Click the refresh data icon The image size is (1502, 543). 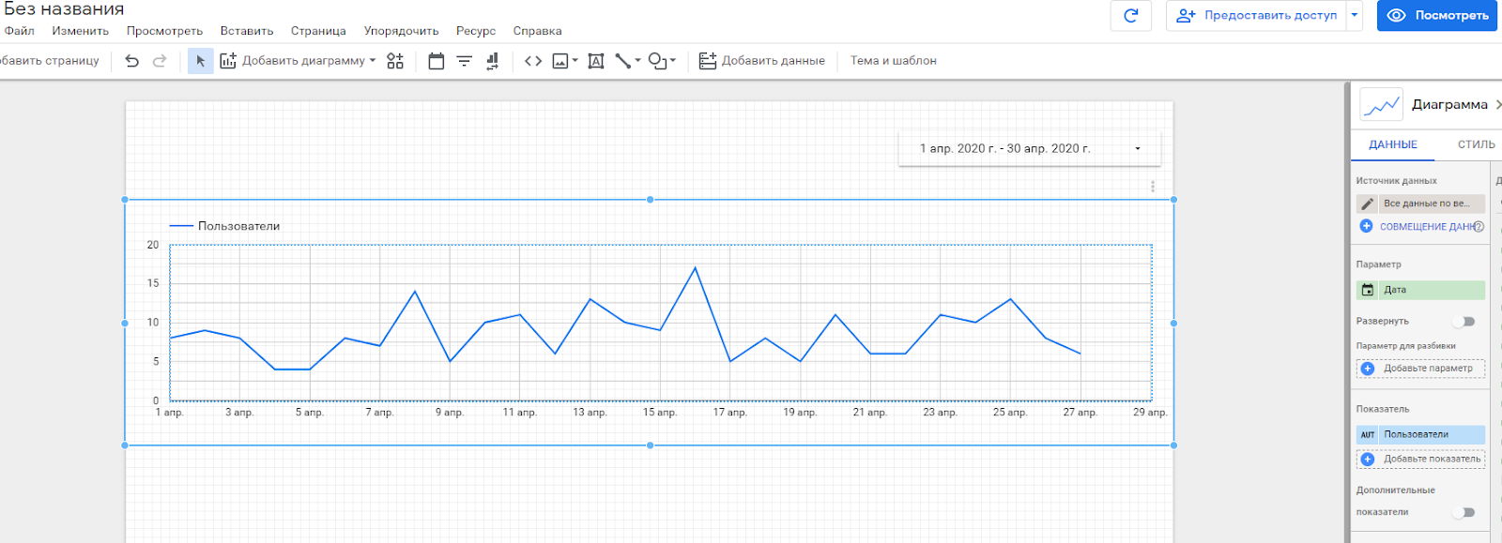coord(1130,16)
